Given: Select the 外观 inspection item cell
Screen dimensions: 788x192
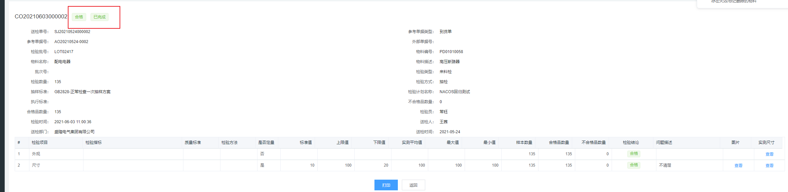Looking at the screenshot, I should 36,154.
